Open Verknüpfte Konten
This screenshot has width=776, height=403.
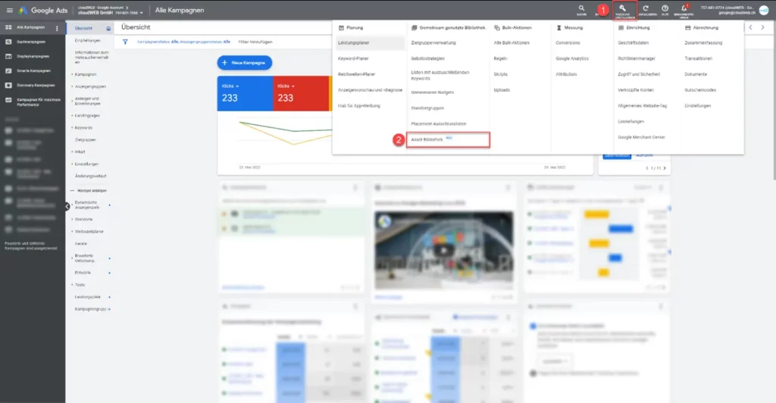coord(636,90)
